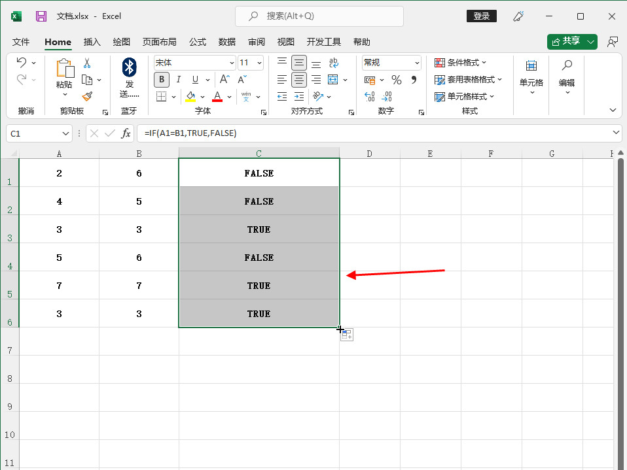
Task: Expand the Name Box C1 dropdown
Action: coord(65,133)
